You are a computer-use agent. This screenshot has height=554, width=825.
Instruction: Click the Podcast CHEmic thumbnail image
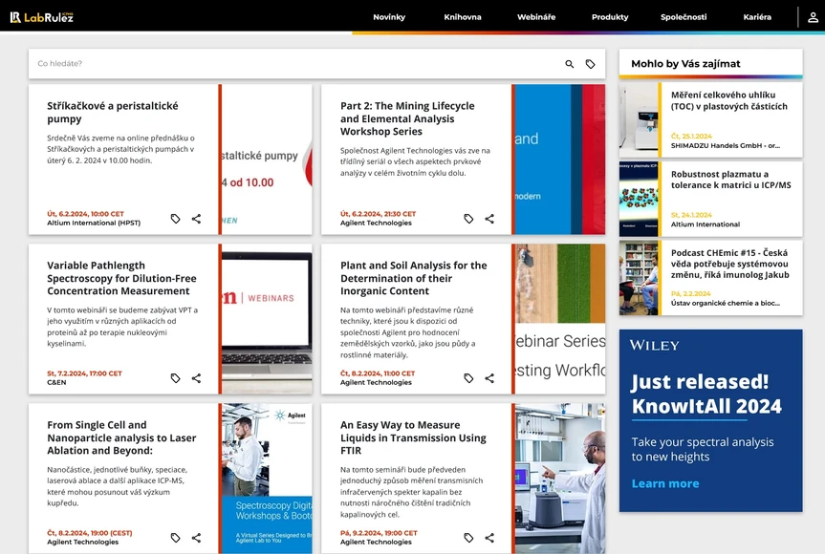(x=639, y=278)
